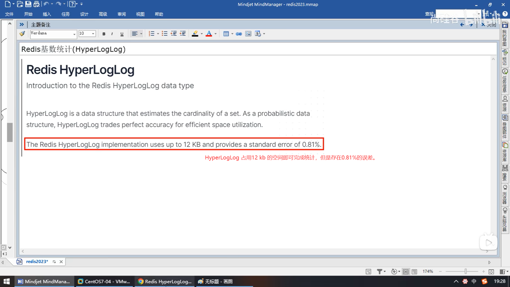Insert a table with the table icon

click(226, 34)
